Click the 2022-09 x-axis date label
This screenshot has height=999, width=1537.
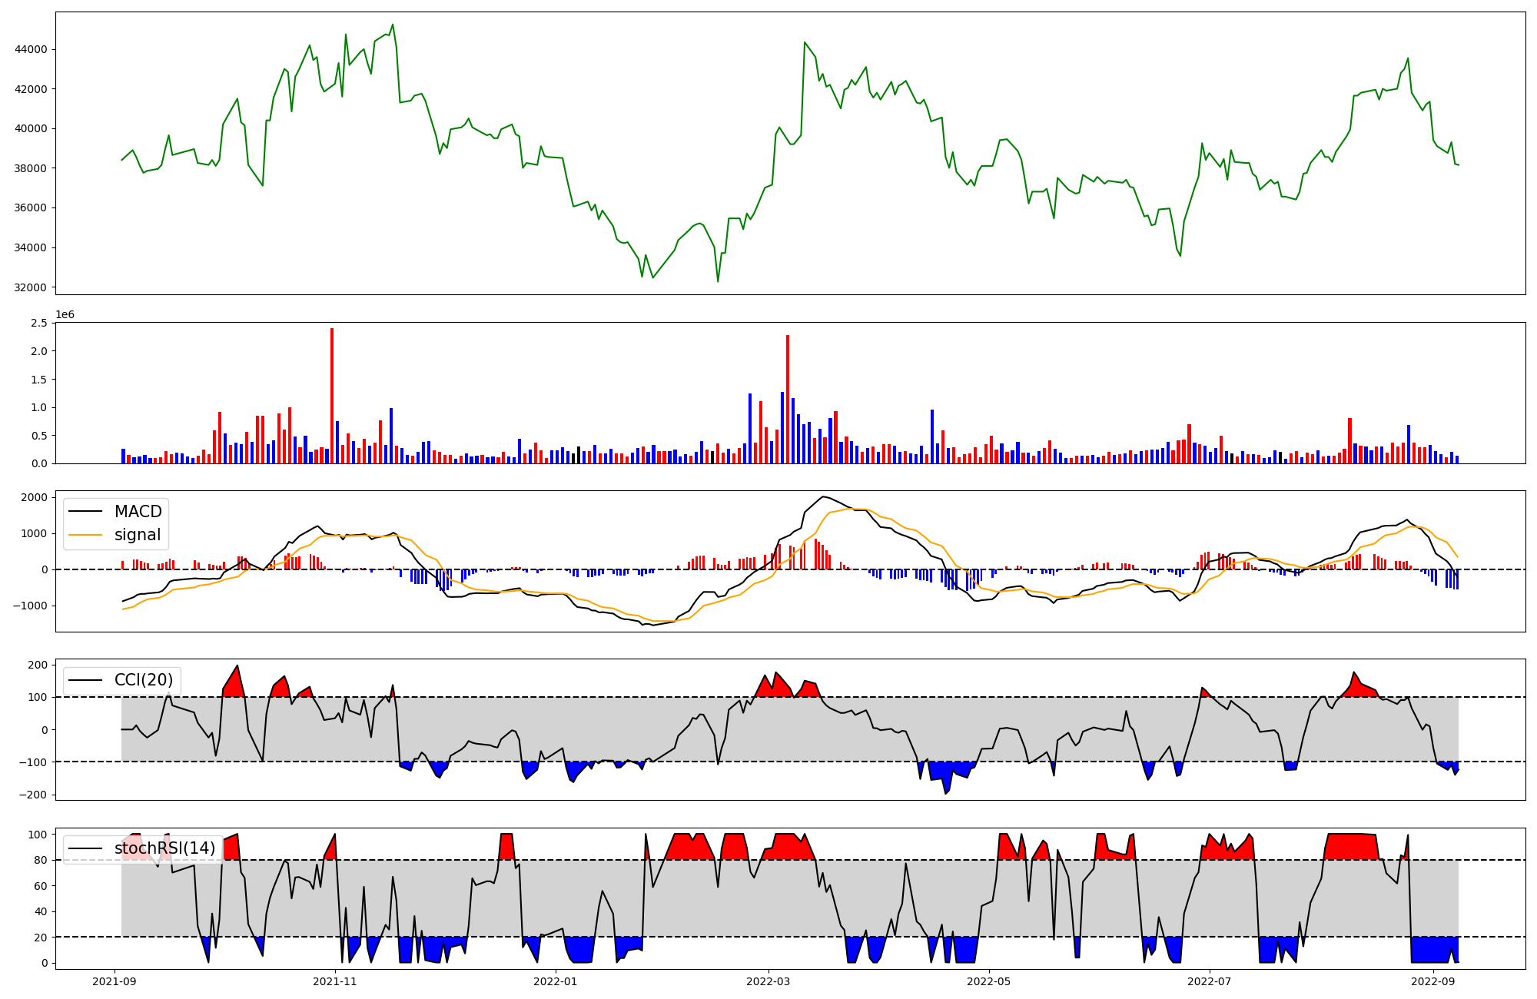[1432, 981]
